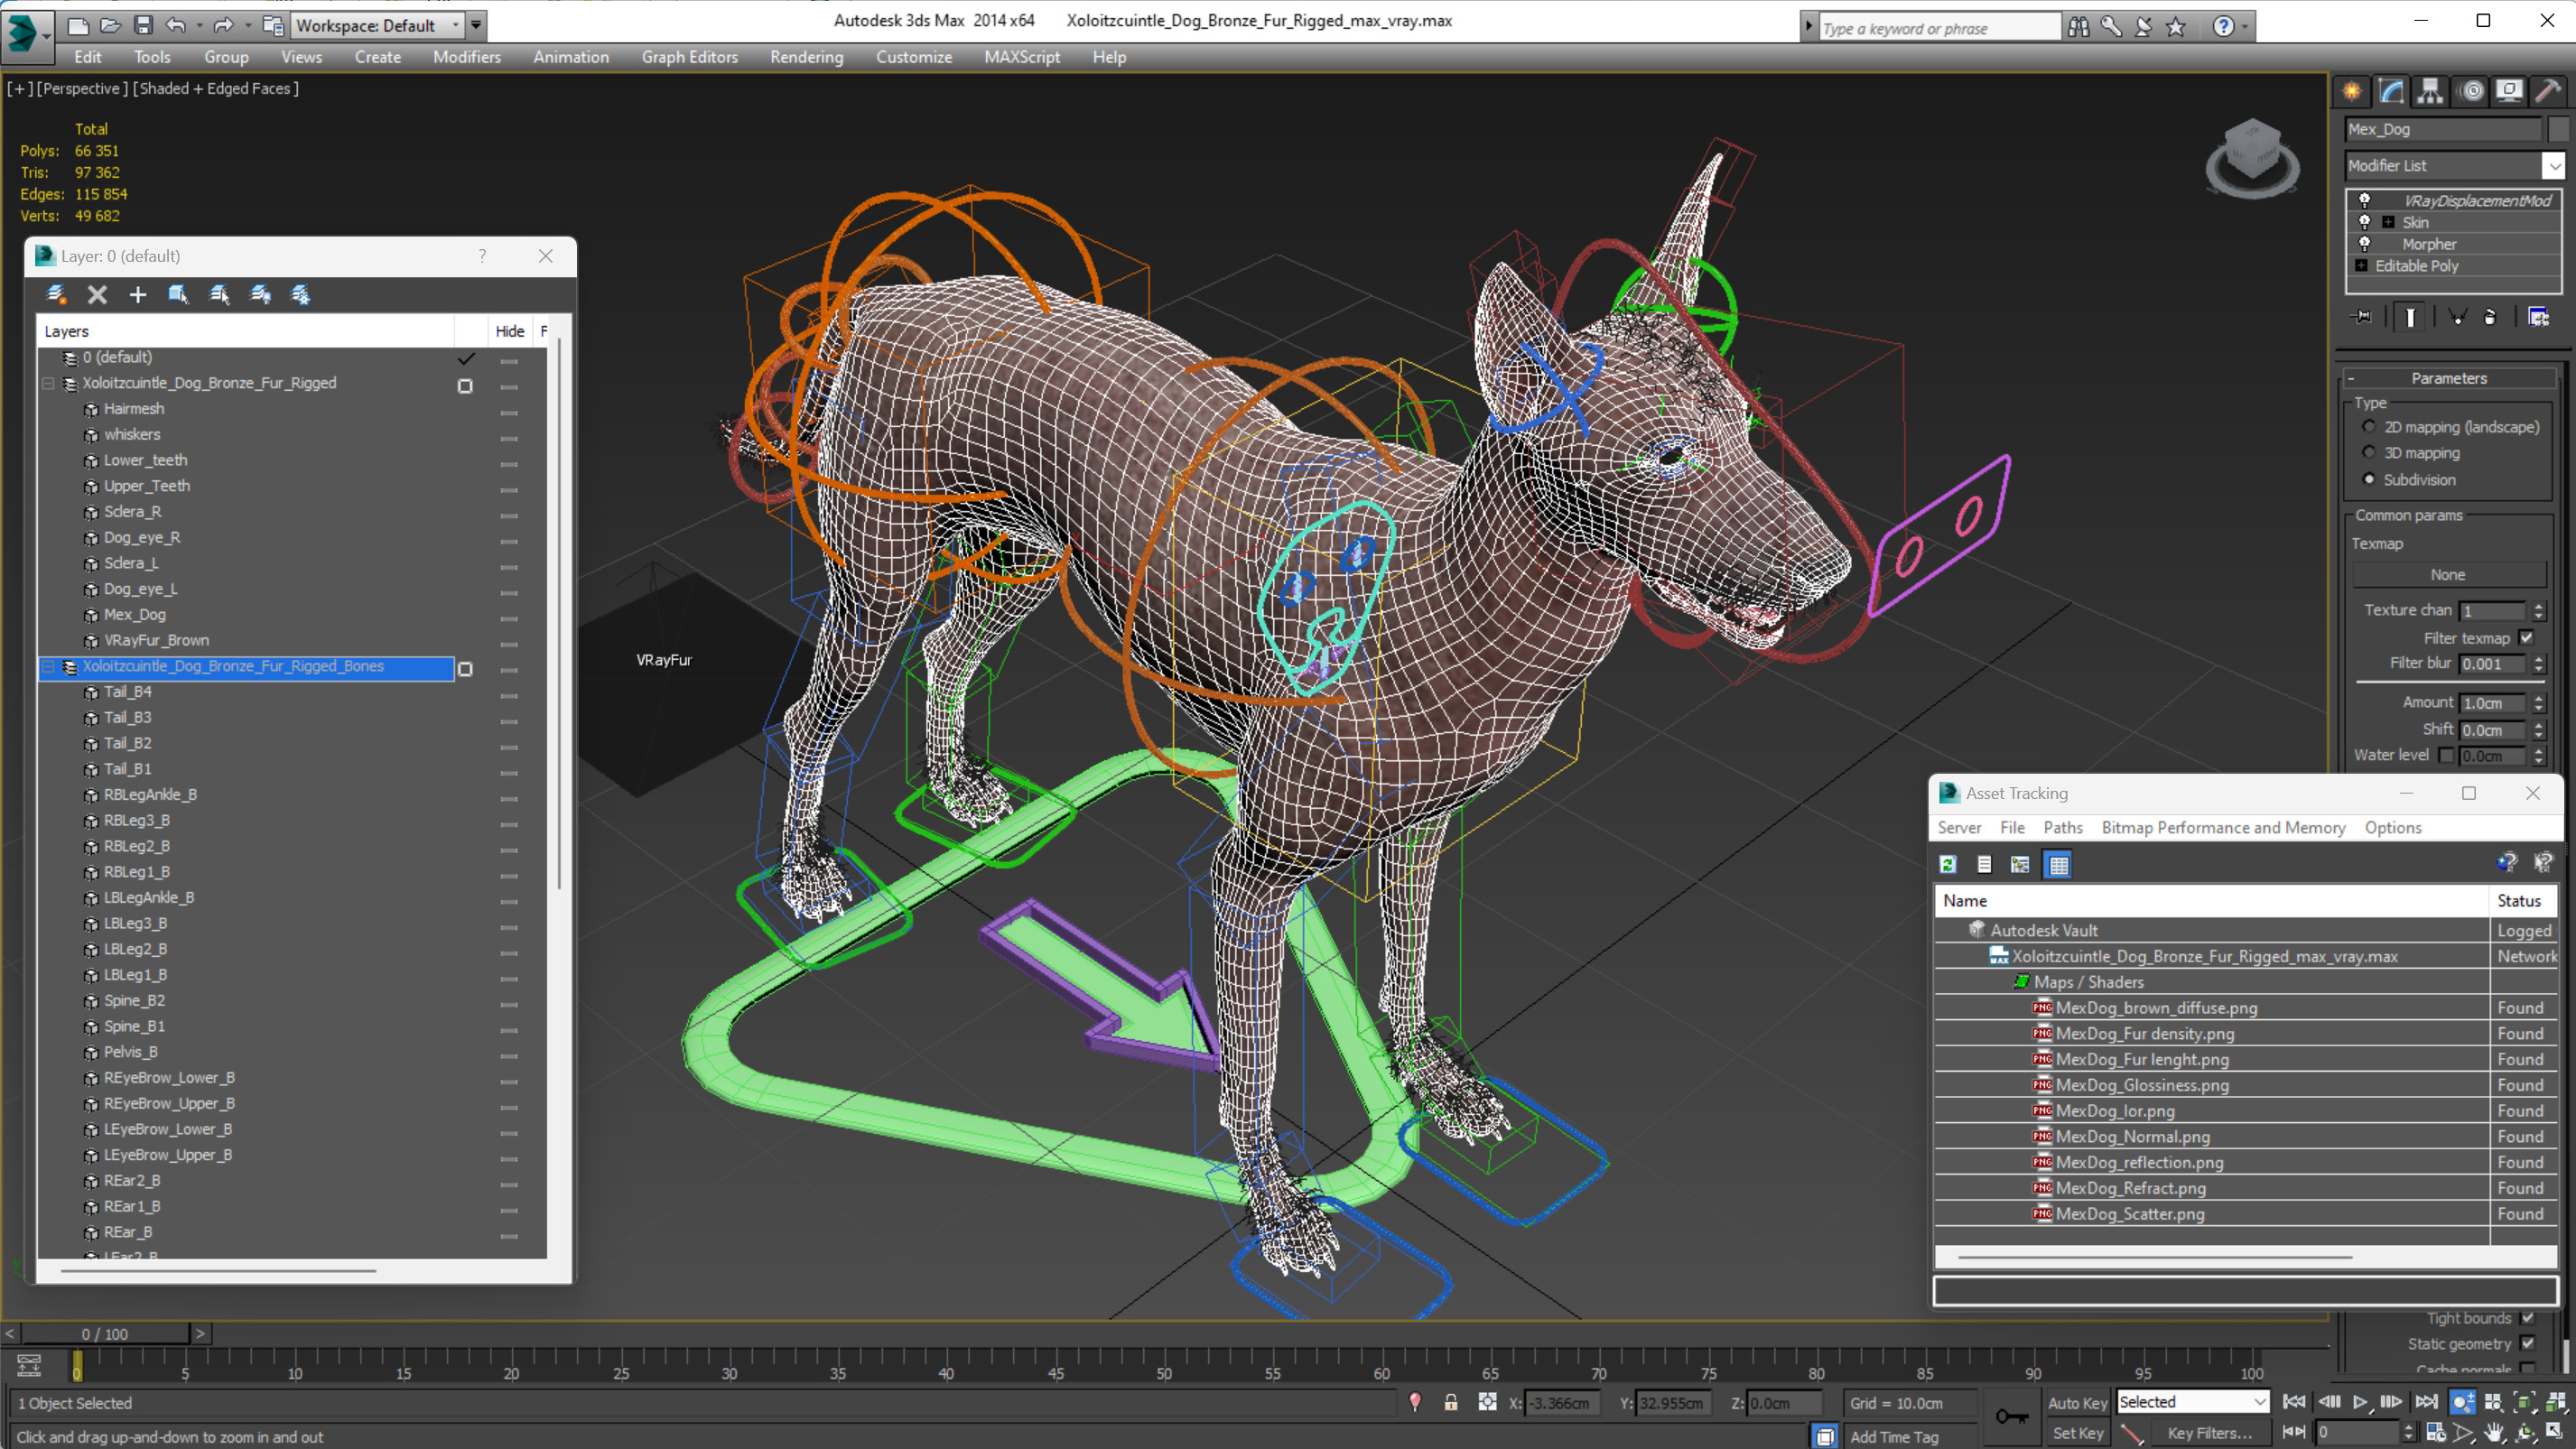Click the Pin Stack icon below modifier stack
Image resolution: width=2576 pixels, height=1449 pixels.
2362,317
